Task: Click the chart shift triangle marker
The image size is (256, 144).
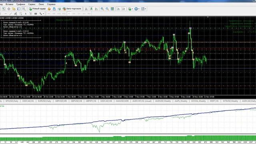Action: coord(208,17)
